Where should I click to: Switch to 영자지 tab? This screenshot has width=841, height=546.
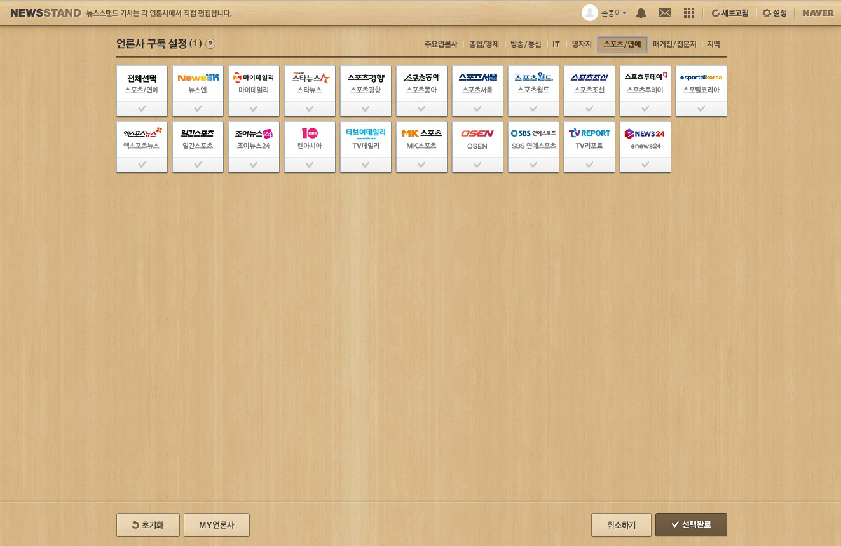click(582, 44)
